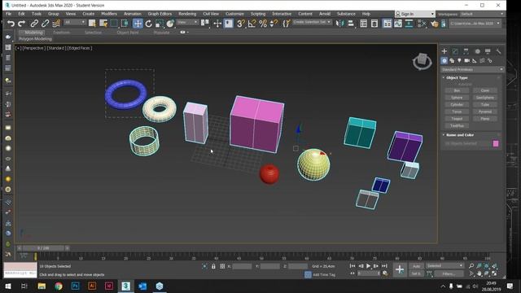
Task: Toggle the Set Key button
Action: click(x=416, y=273)
